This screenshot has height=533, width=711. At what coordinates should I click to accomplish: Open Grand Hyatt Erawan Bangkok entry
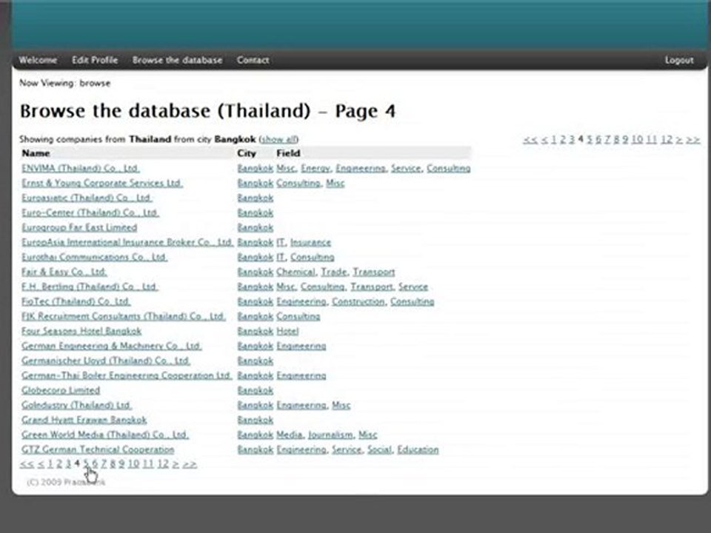[84, 420]
